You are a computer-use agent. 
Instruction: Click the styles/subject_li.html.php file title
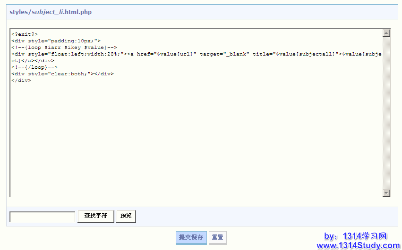click(x=51, y=12)
